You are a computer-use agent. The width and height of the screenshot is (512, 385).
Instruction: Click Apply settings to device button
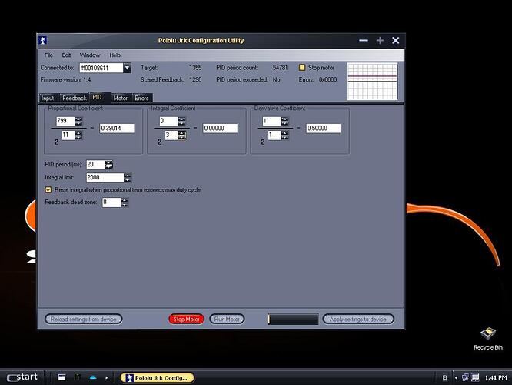(x=357, y=319)
